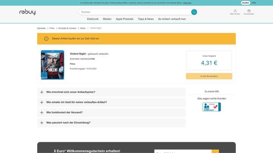Expand 'Wie funktioniert der Versand?'

pyautogui.click(x=111, y=113)
